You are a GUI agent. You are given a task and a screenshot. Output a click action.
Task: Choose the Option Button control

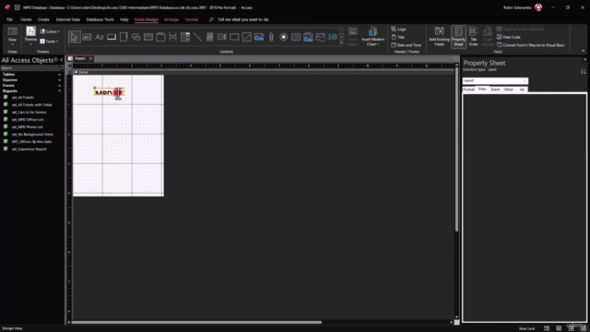(x=283, y=37)
